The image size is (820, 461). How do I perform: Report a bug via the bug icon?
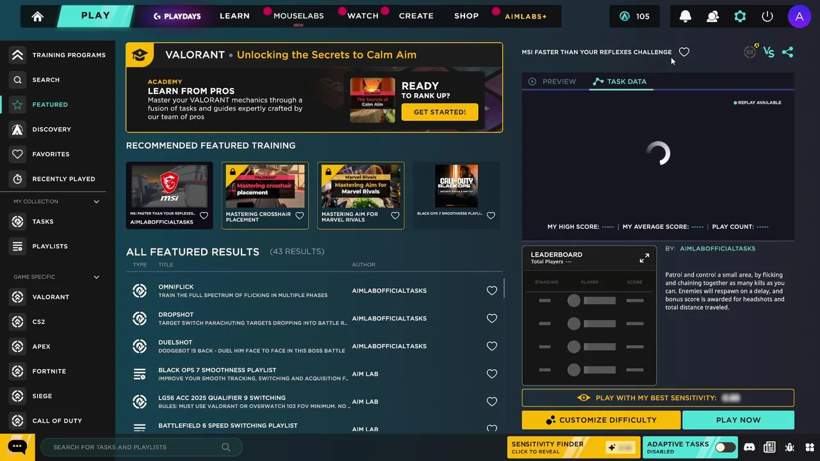coord(790,447)
